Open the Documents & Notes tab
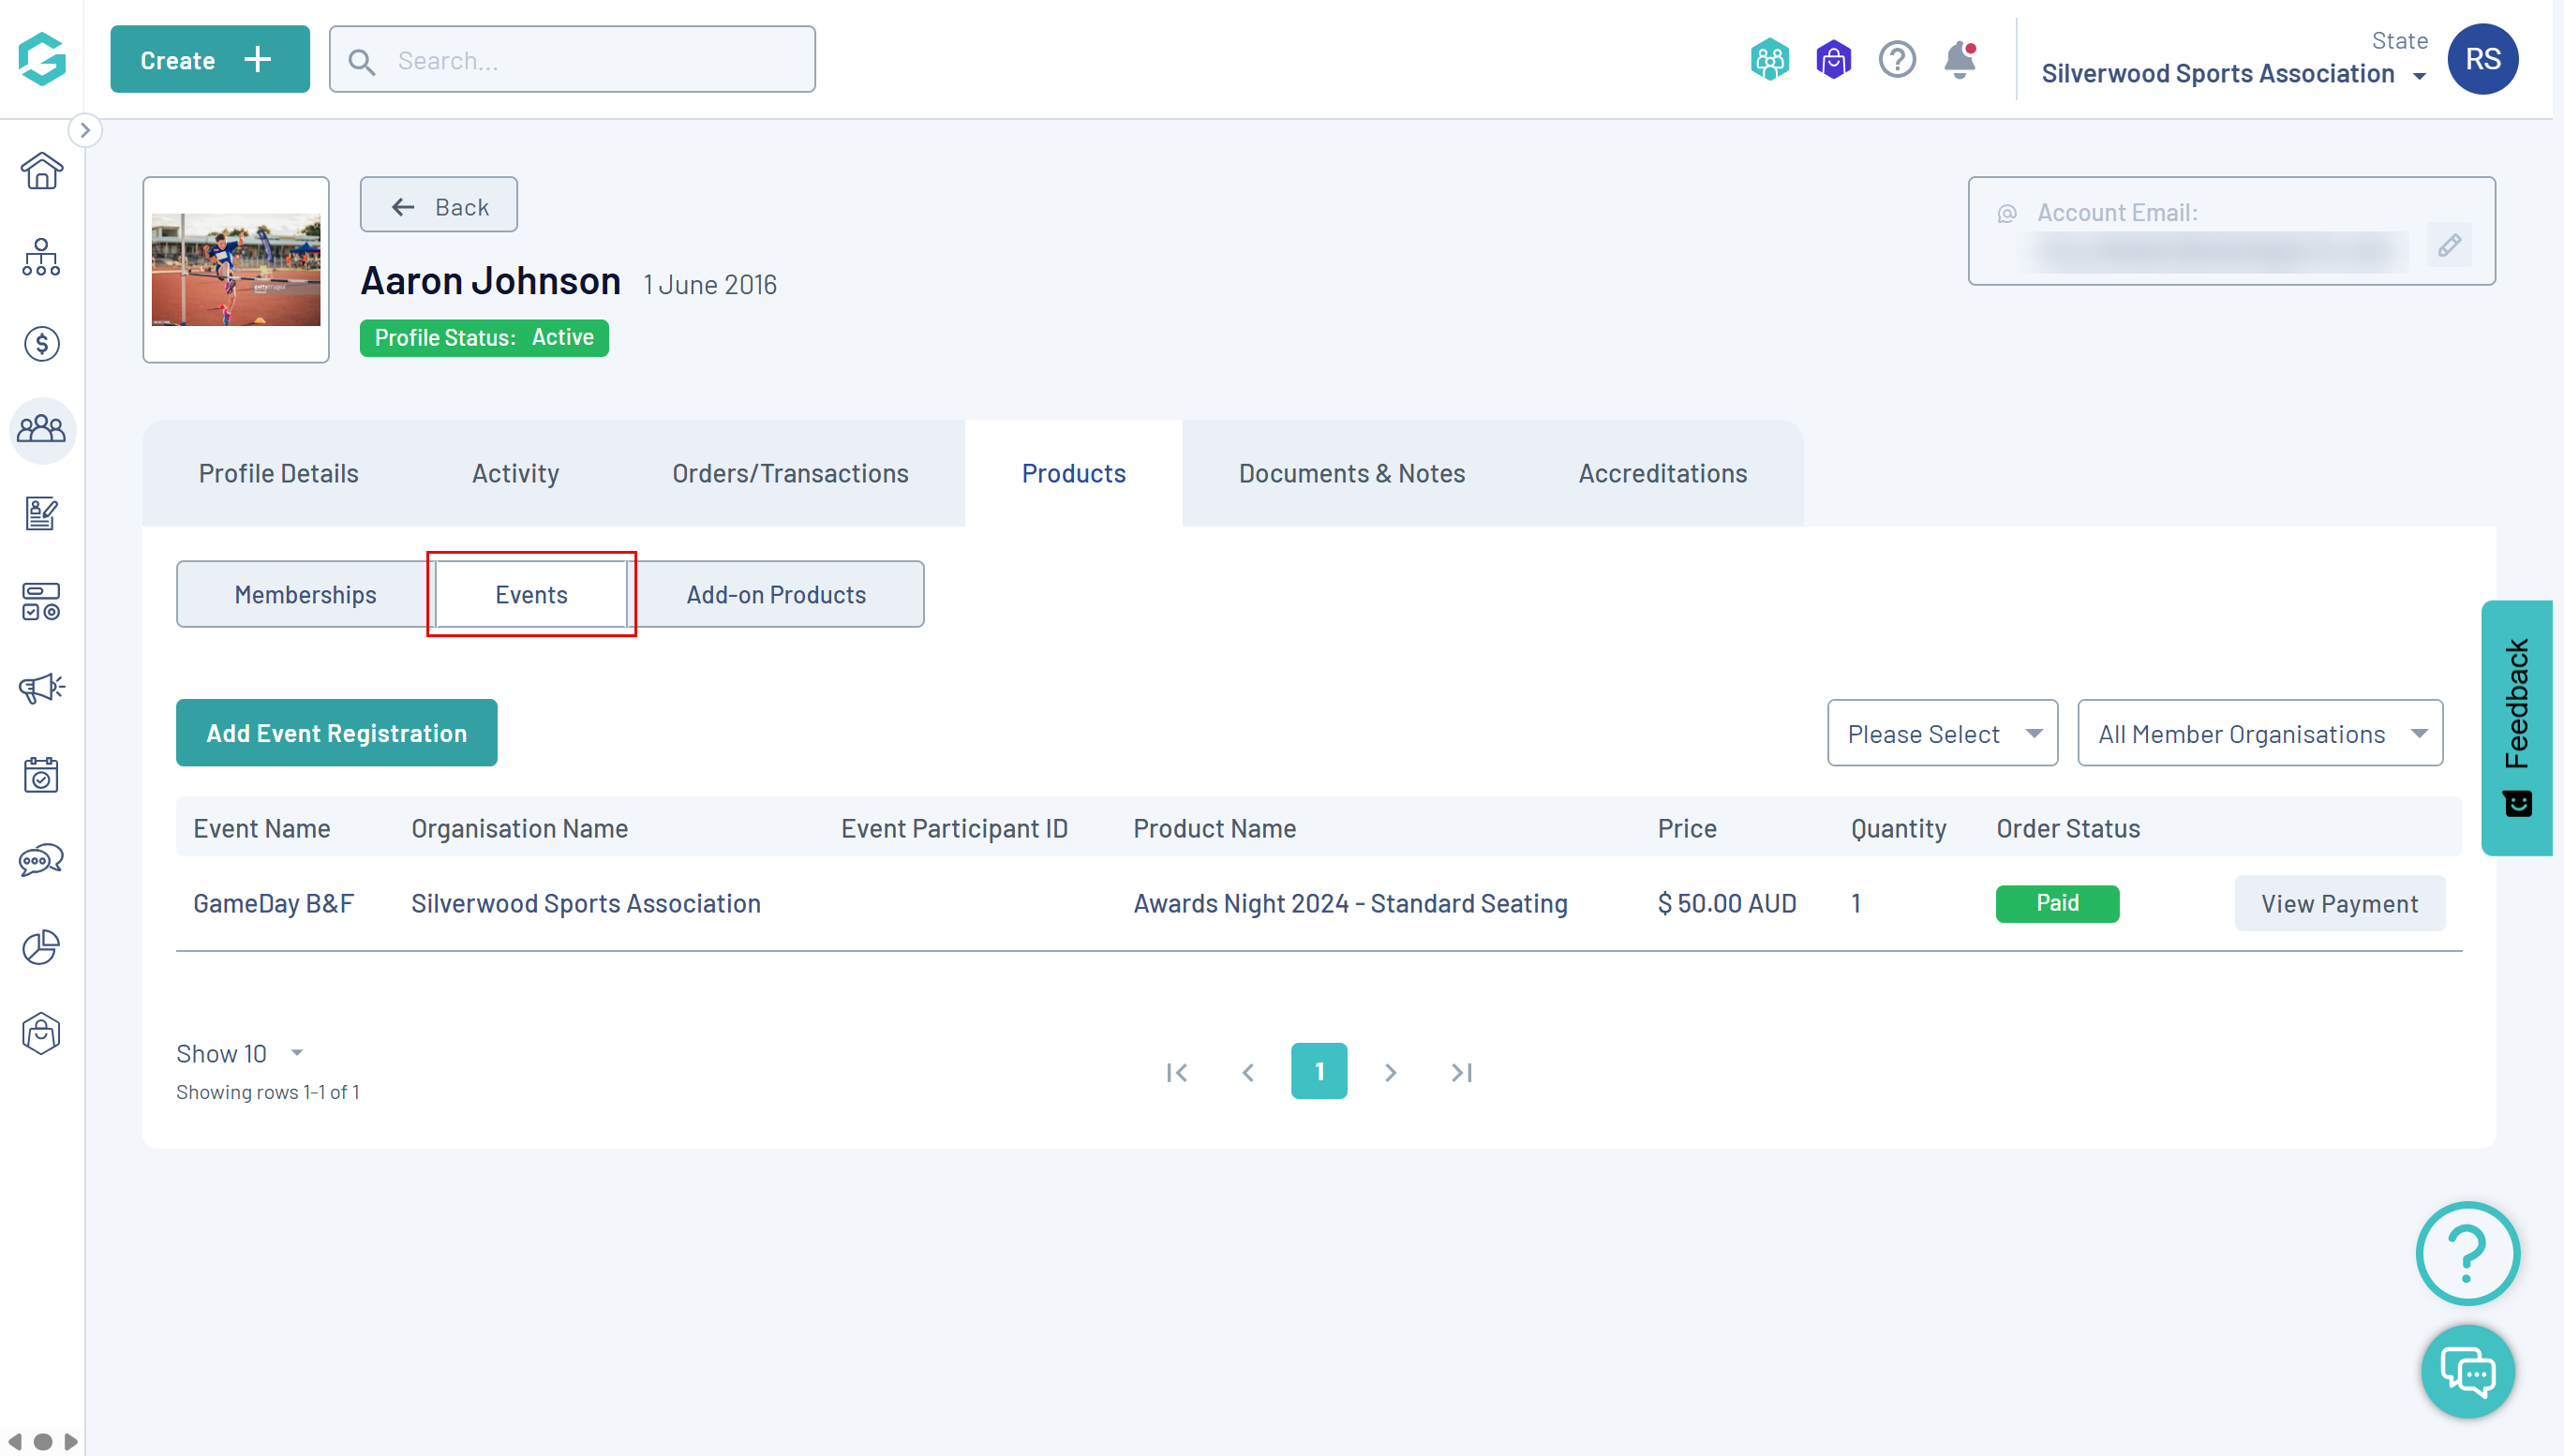The height and width of the screenshot is (1456, 2564). coord(1351,474)
